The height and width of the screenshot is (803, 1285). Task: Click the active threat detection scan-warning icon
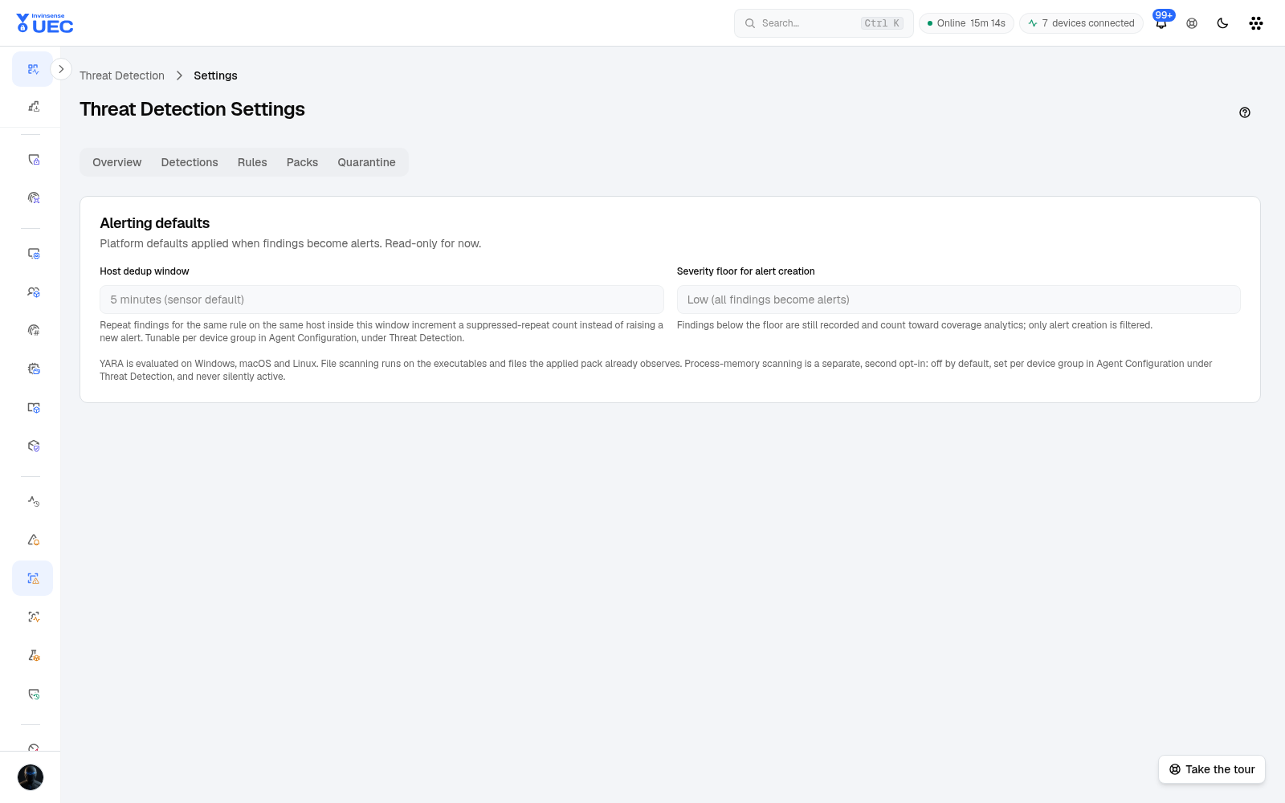click(x=33, y=578)
